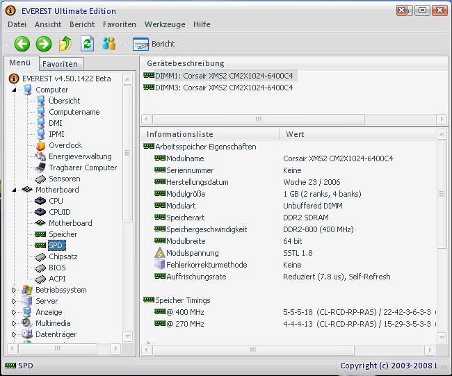Click the information list vertical scrollbar thumb

[442, 194]
